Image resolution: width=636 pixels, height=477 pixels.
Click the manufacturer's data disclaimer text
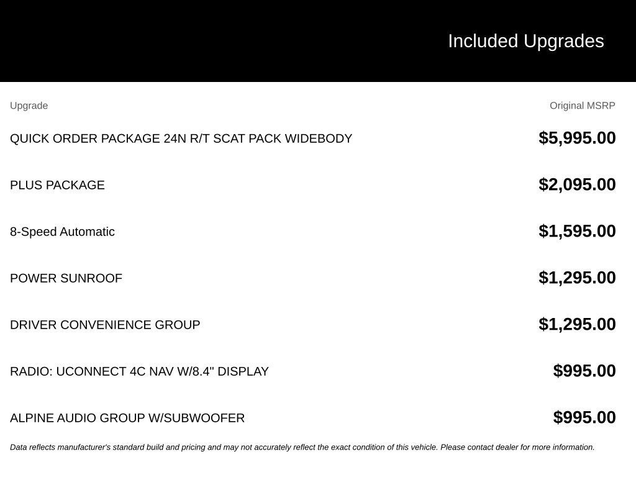[x=302, y=447]
